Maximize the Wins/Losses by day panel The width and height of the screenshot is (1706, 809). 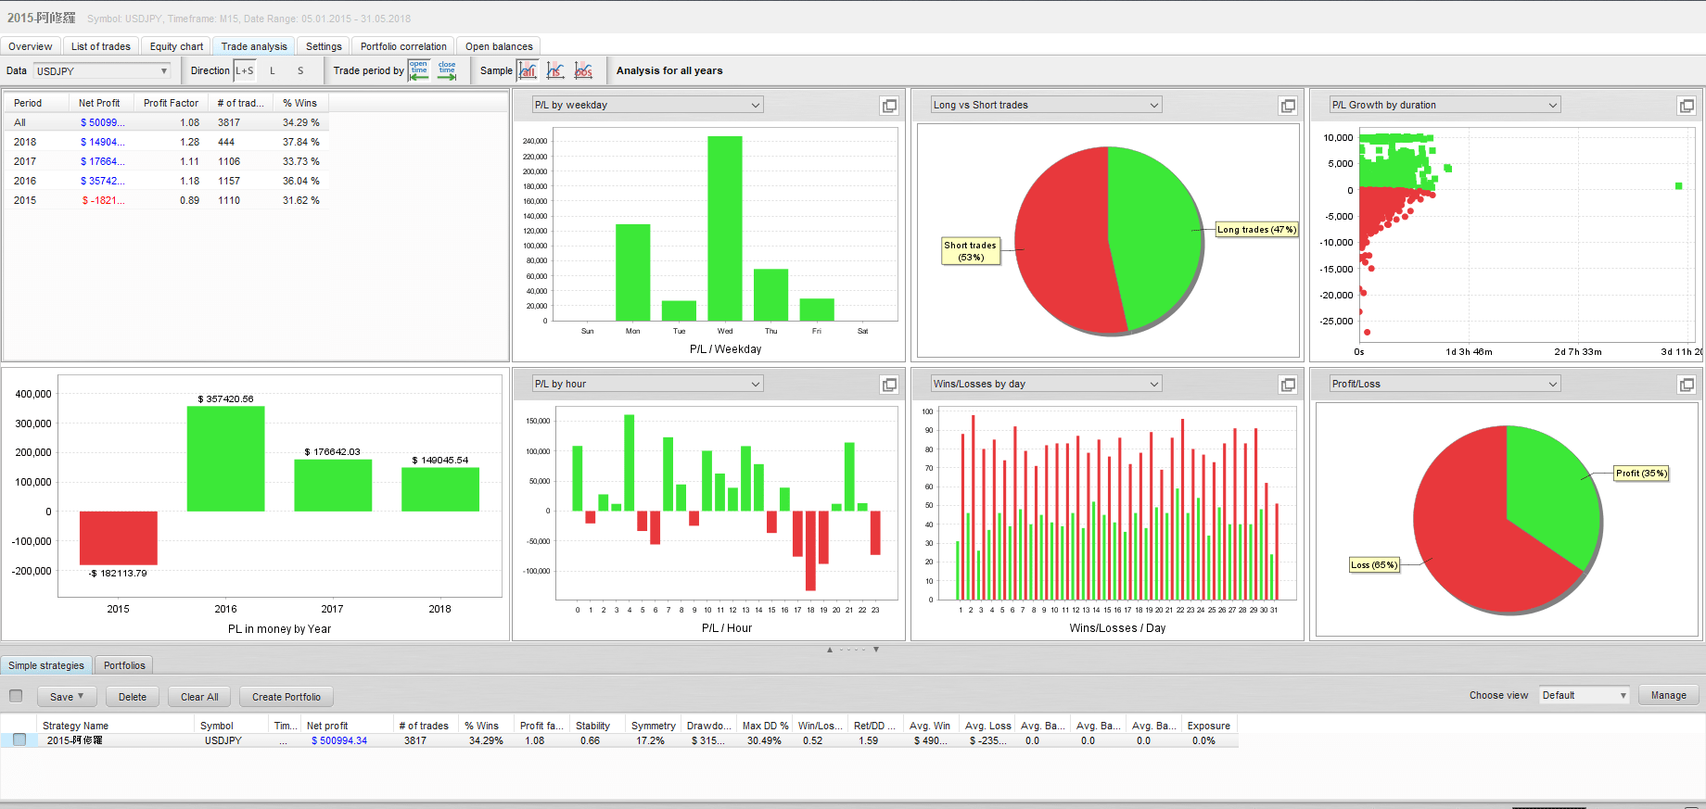(x=1288, y=385)
